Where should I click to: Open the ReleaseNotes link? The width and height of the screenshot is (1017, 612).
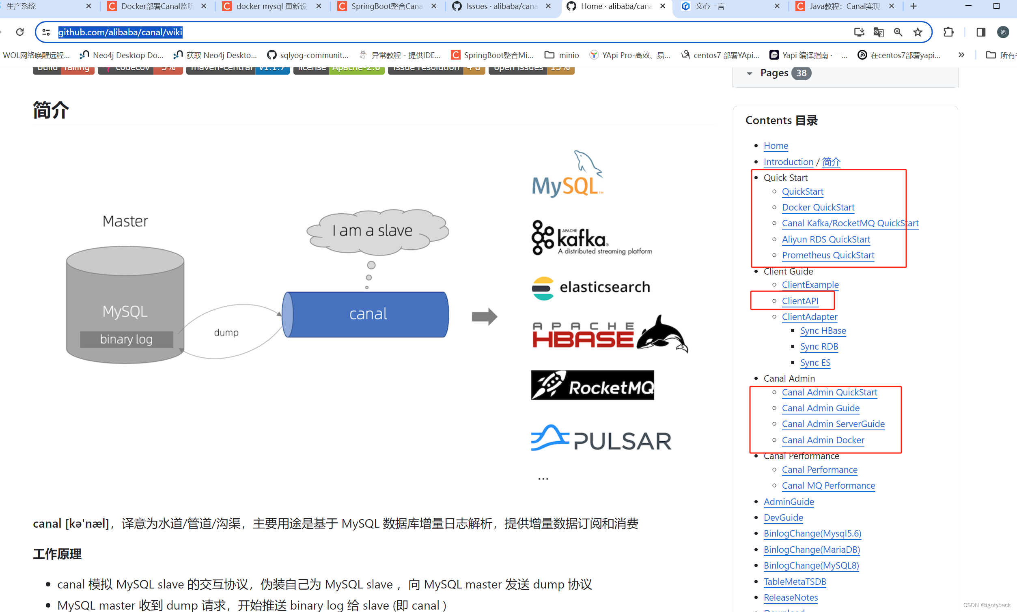point(791,597)
